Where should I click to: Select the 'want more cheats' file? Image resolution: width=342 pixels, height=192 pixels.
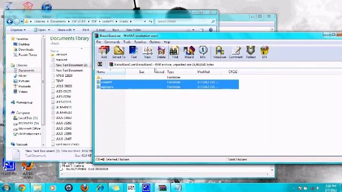pyautogui.click(x=67, y=144)
